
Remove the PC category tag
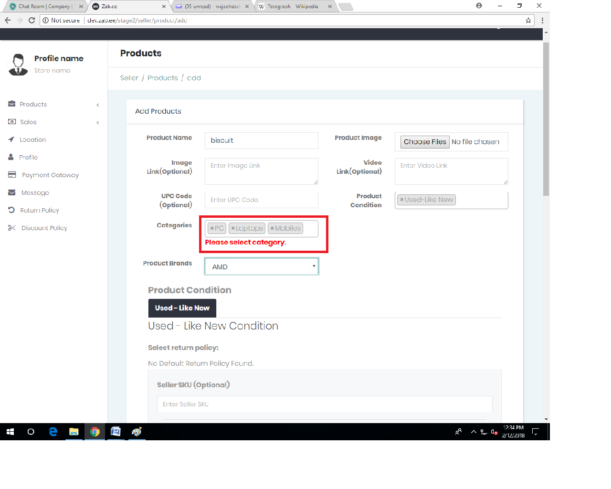[212, 228]
